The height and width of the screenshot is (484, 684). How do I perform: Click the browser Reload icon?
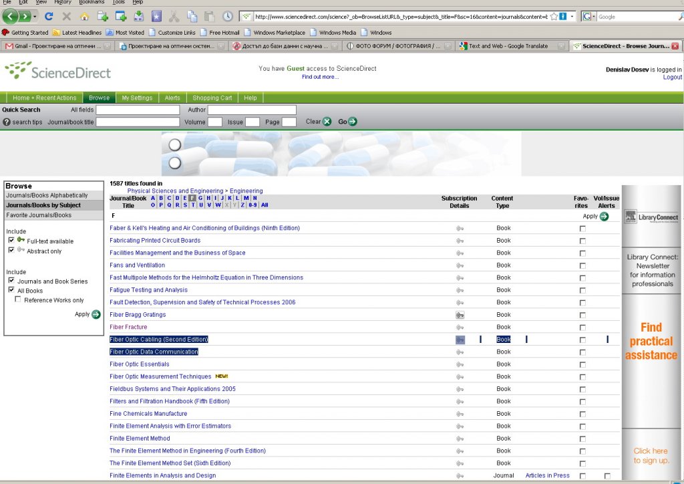click(x=49, y=16)
